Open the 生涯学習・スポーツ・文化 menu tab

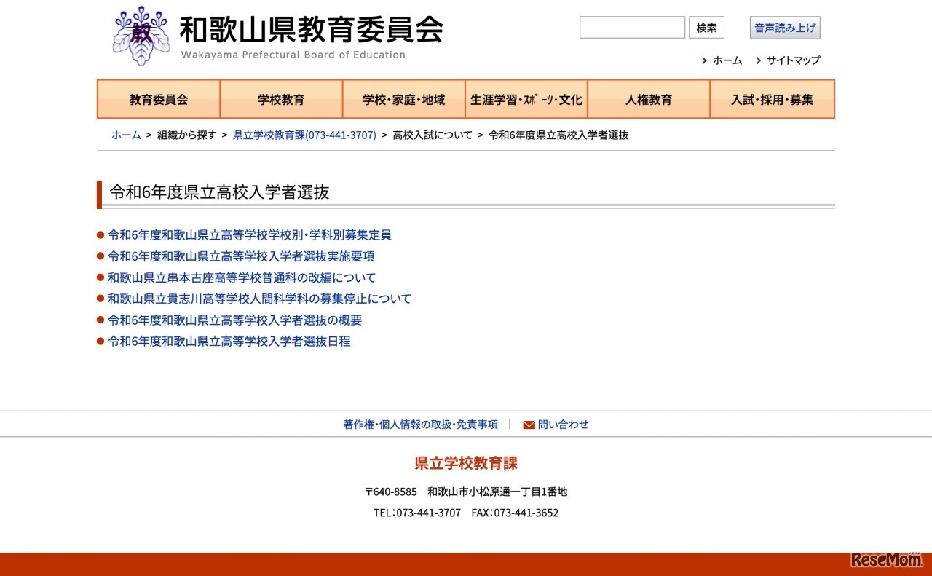(x=526, y=99)
